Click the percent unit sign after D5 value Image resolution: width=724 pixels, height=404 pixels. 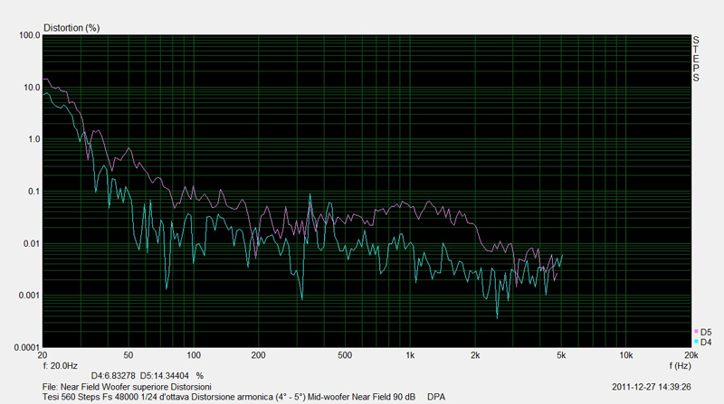(x=199, y=376)
